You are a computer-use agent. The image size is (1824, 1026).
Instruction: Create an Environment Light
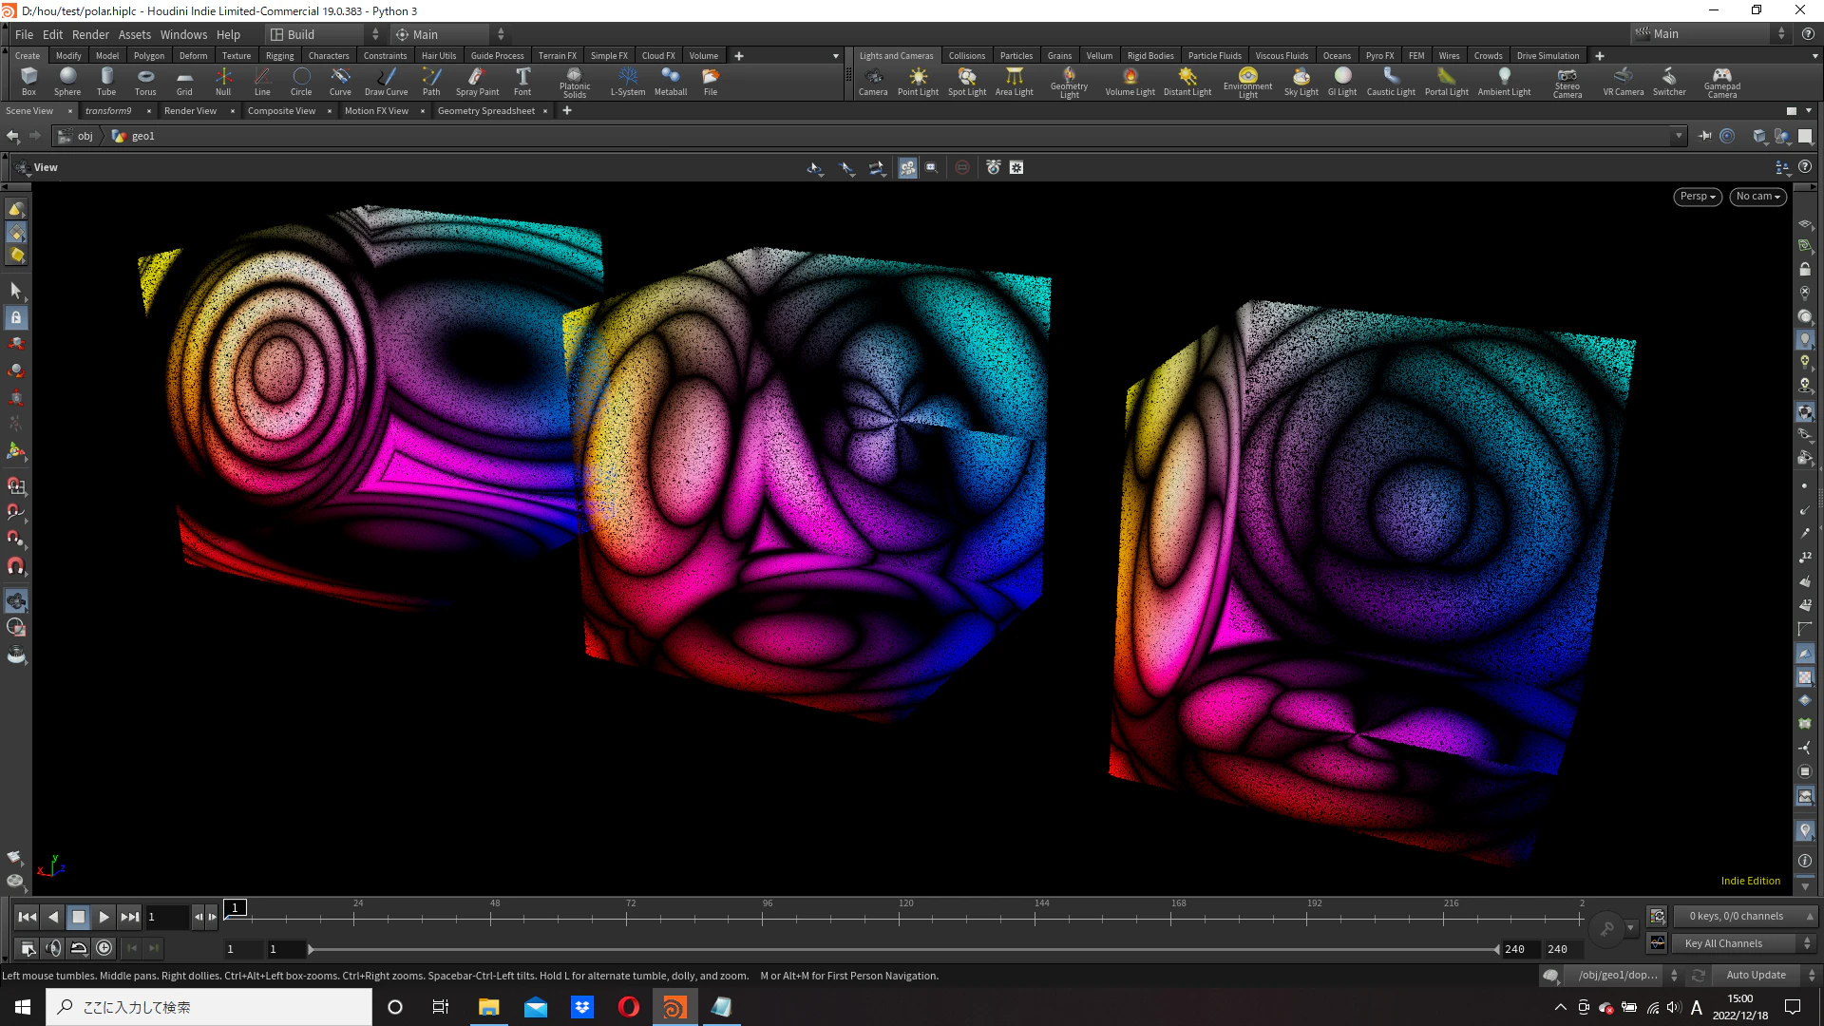1247,83
